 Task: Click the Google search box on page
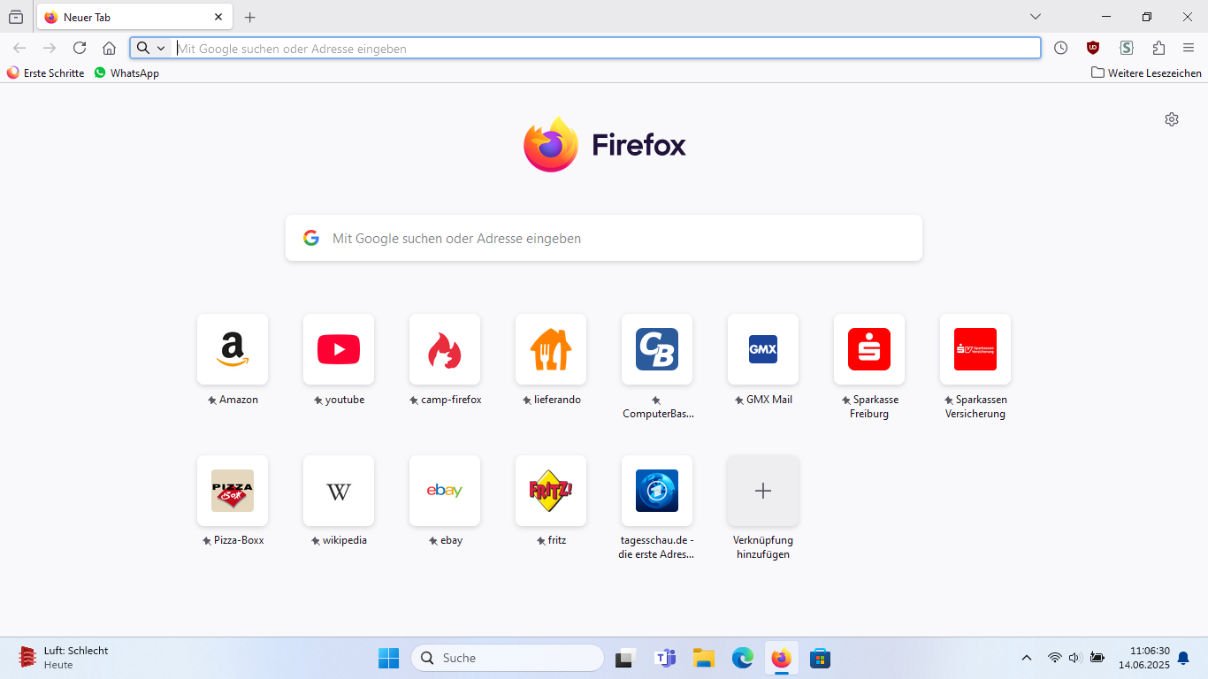[604, 238]
